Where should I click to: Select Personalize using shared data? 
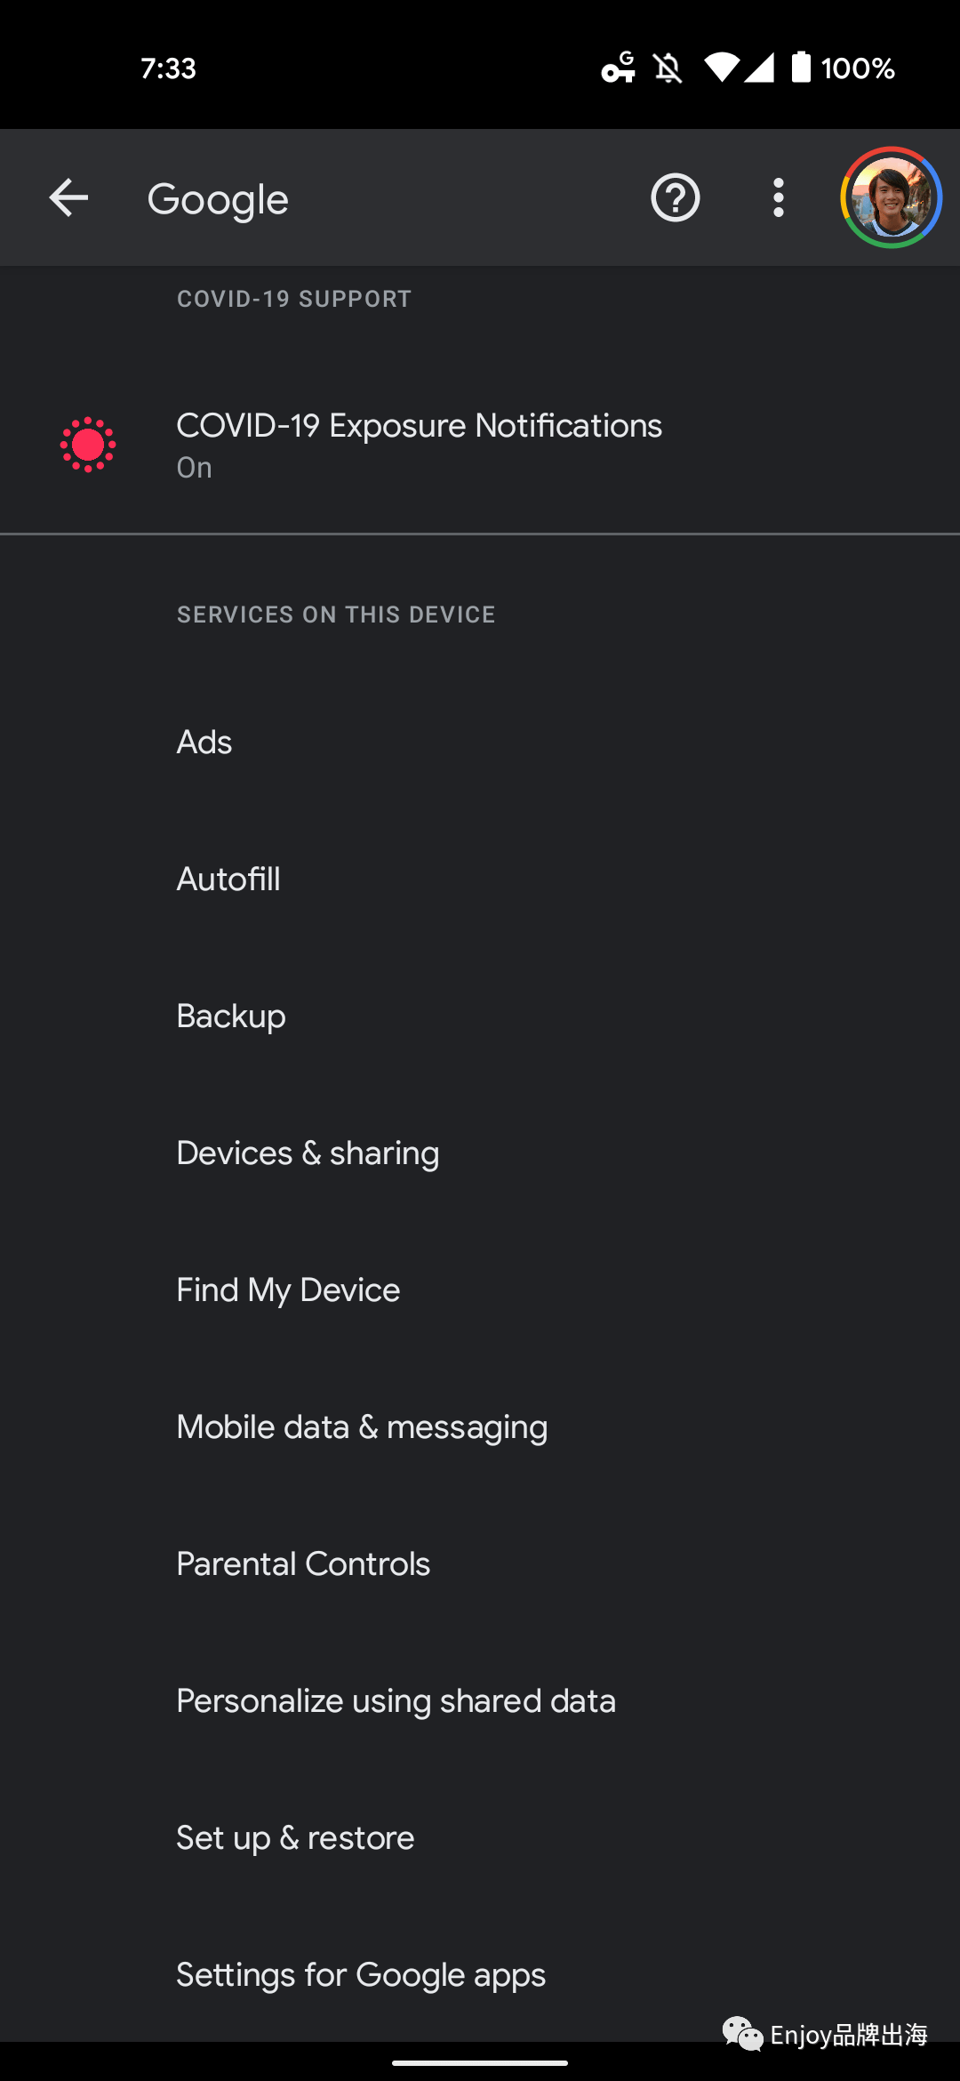click(x=480, y=1701)
